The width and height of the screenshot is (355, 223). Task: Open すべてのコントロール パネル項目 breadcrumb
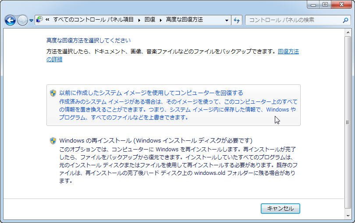click(93, 20)
